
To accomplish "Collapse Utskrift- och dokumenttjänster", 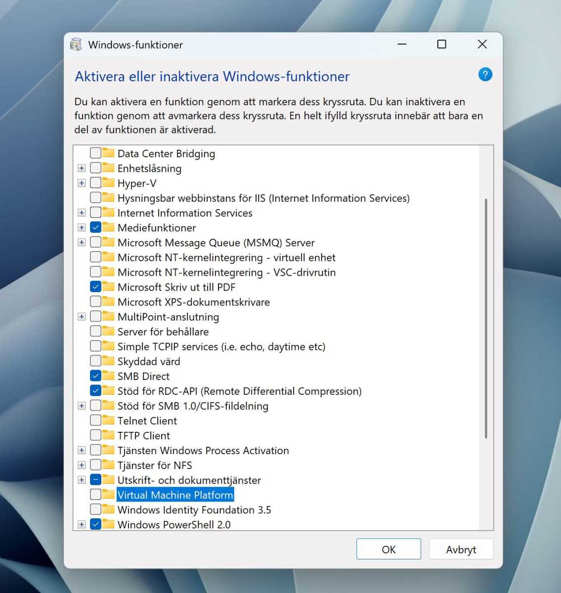I will click(82, 479).
